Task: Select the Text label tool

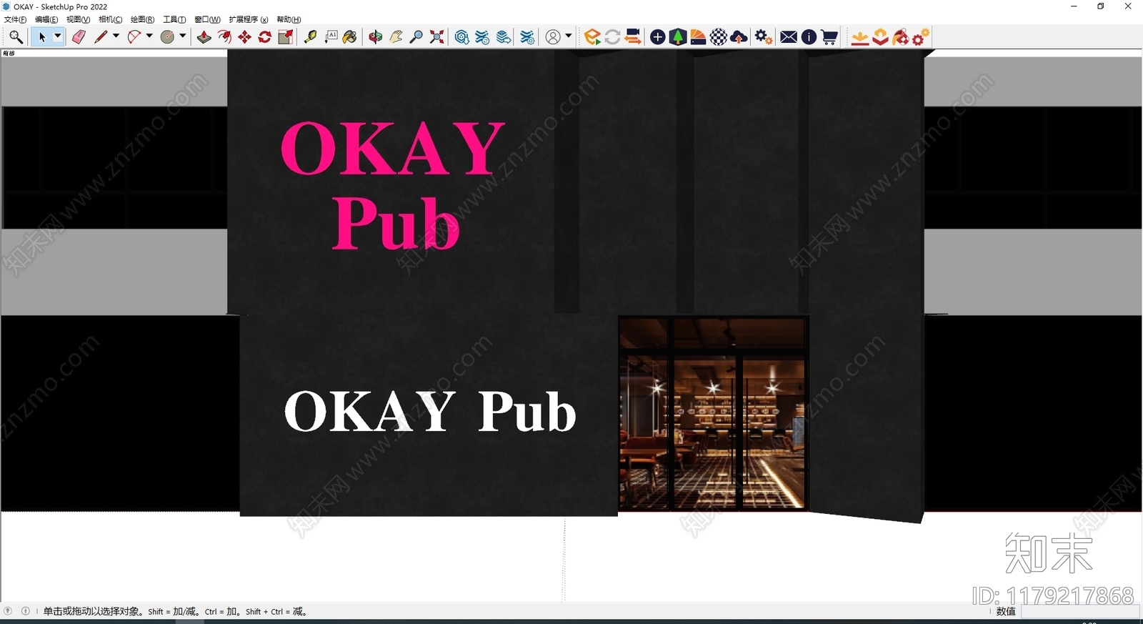Action: tap(331, 37)
